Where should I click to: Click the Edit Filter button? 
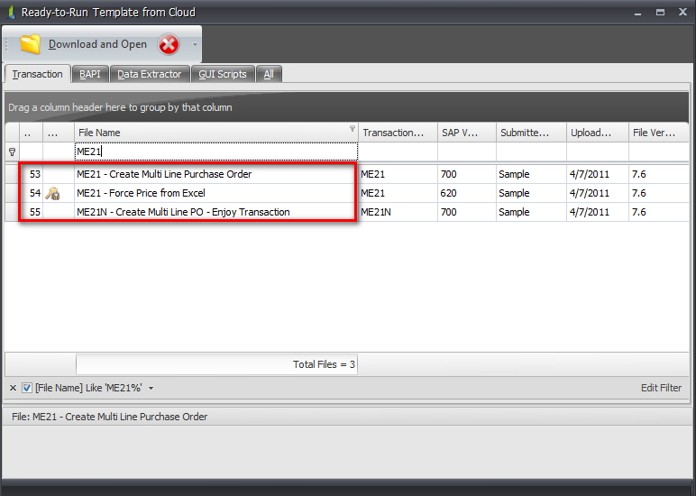point(661,388)
